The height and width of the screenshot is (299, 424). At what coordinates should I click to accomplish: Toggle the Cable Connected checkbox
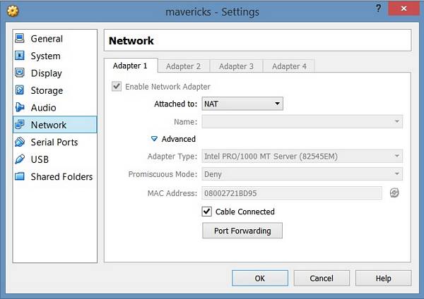click(x=207, y=212)
